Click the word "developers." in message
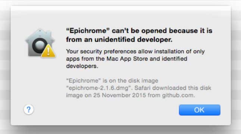 (82, 66)
